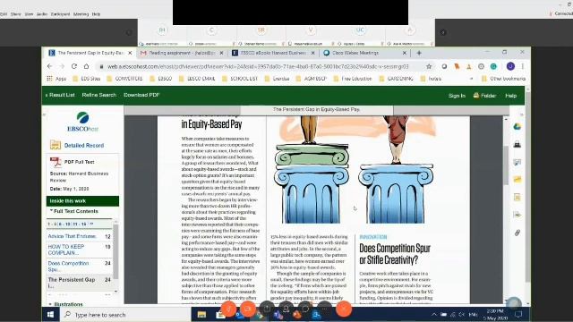Viewport: 573px width, 322px height.
Task: Switch to the EBSCO eBooks Harvard Business tab
Action: point(273,53)
